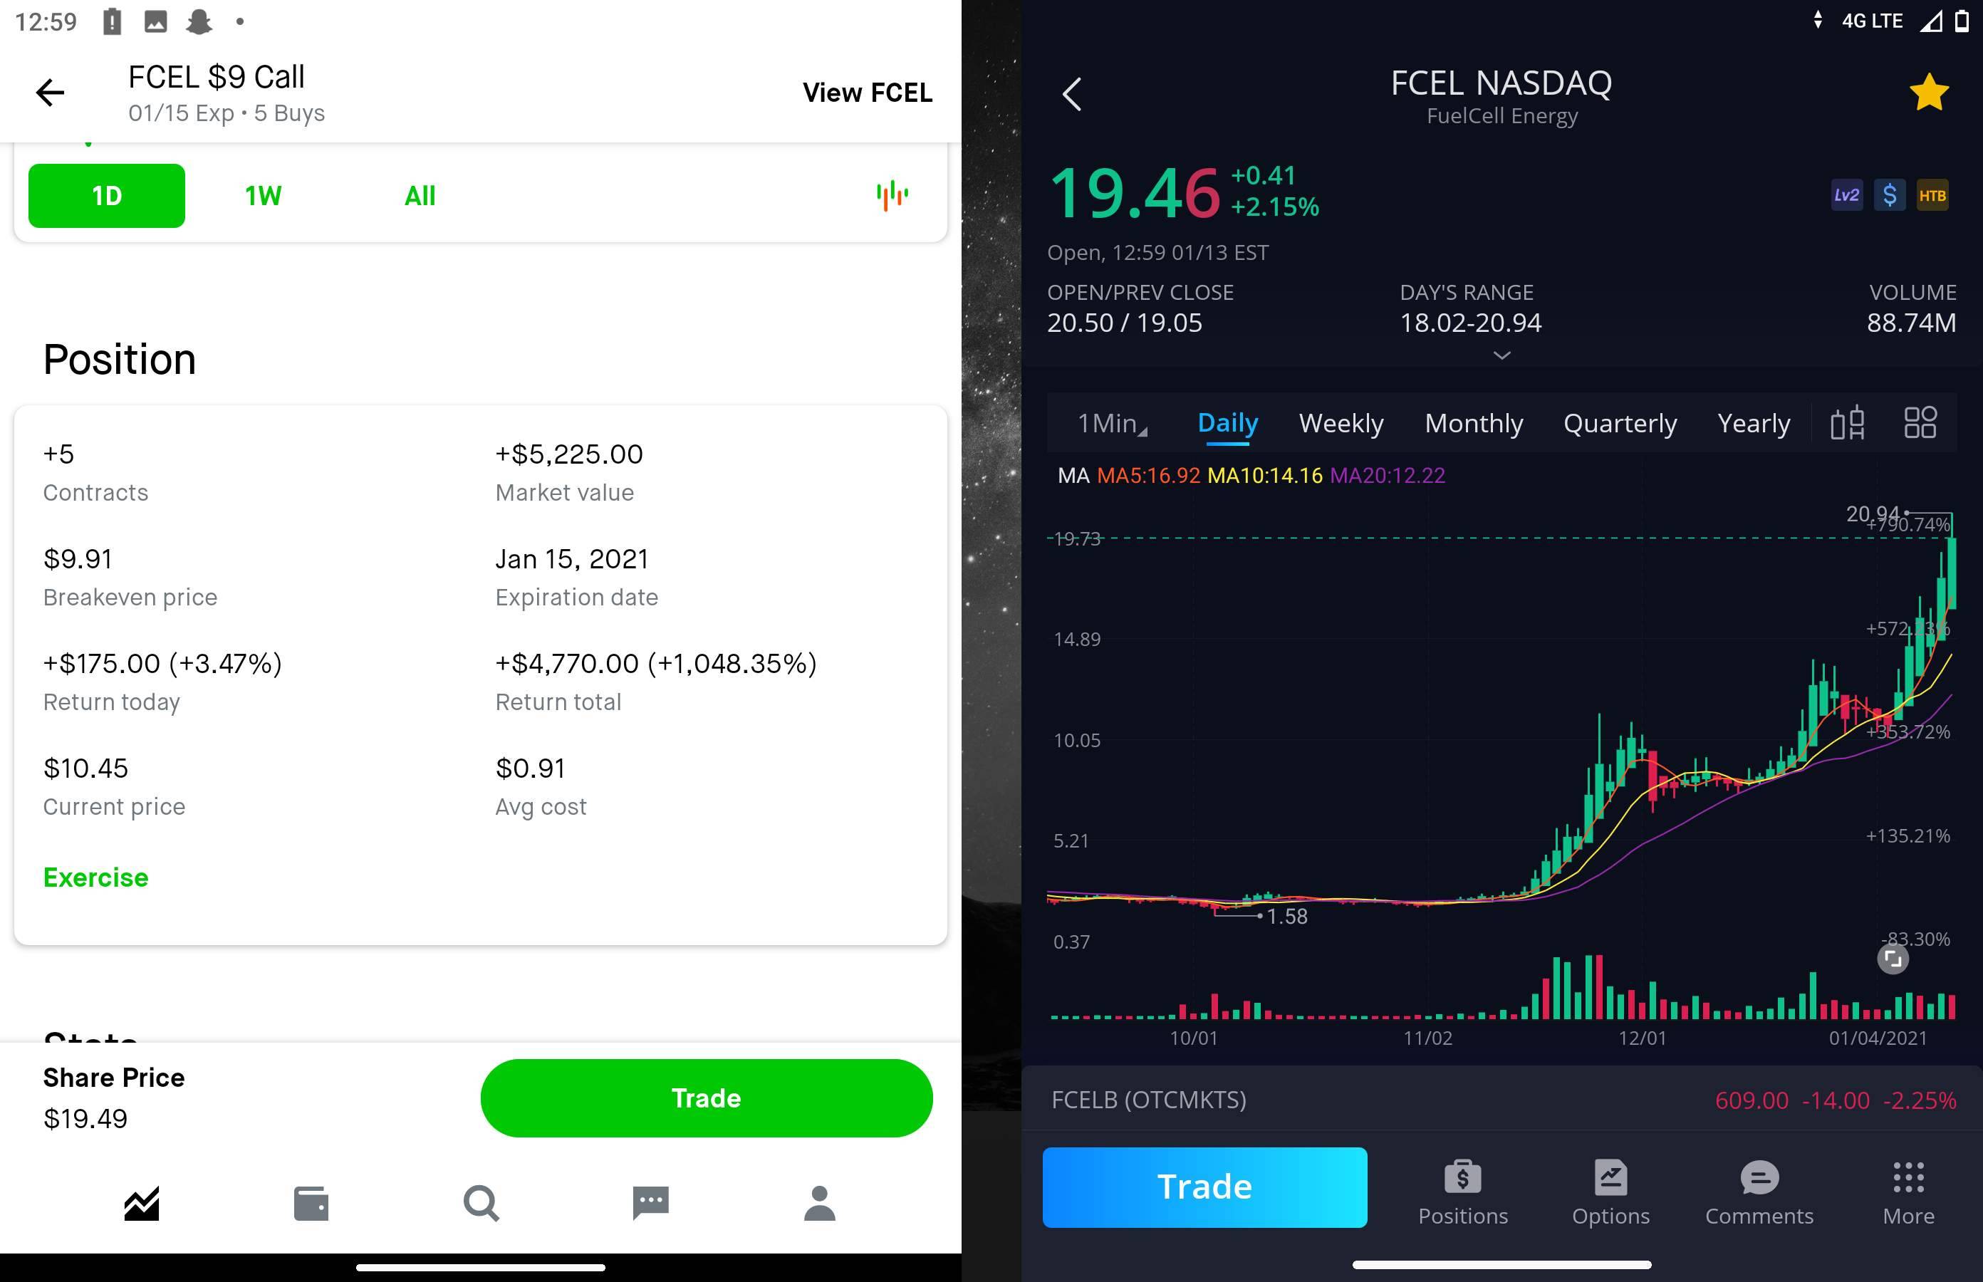Viewport: 1983px width, 1282px height.
Task: Click the HTB badge icon
Action: click(x=1932, y=196)
